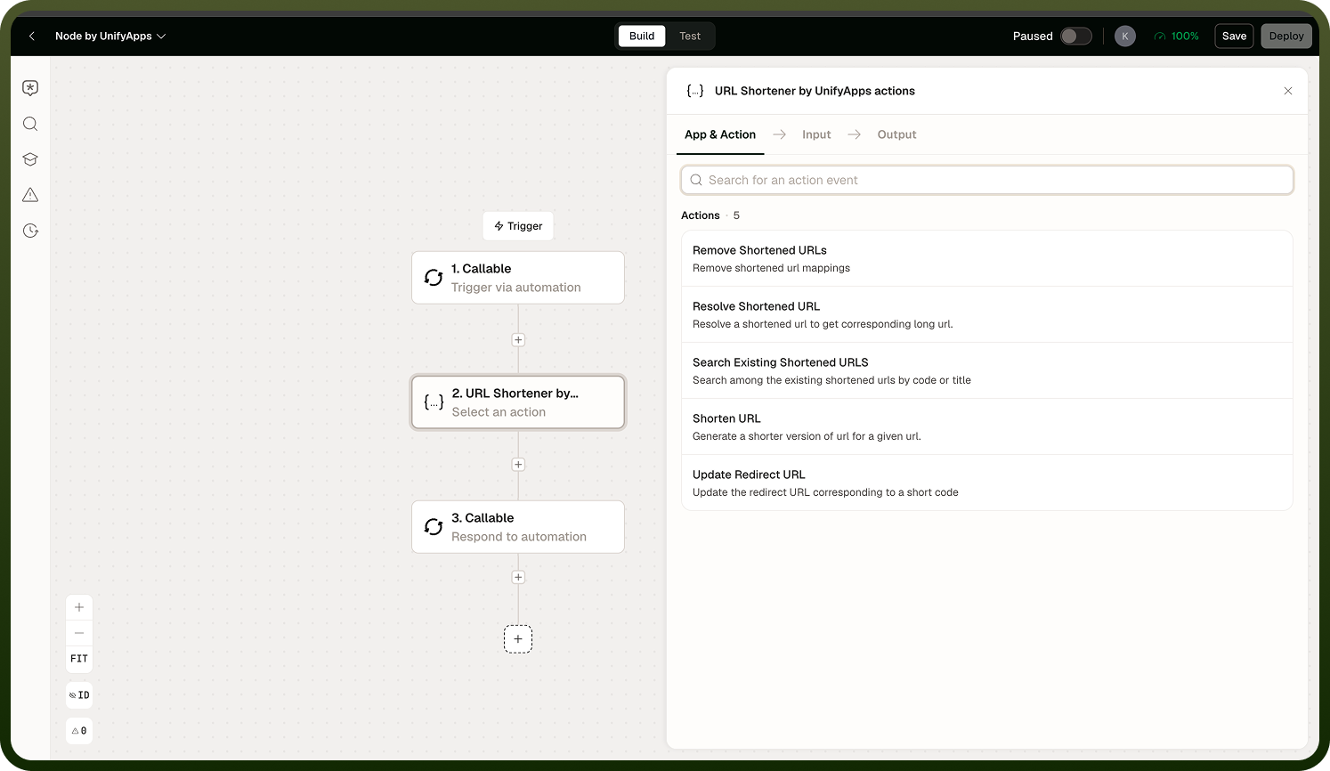Image resolution: width=1330 pixels, height=771 pixels.
Task: Switch to the Input tab
Action: 816,134
